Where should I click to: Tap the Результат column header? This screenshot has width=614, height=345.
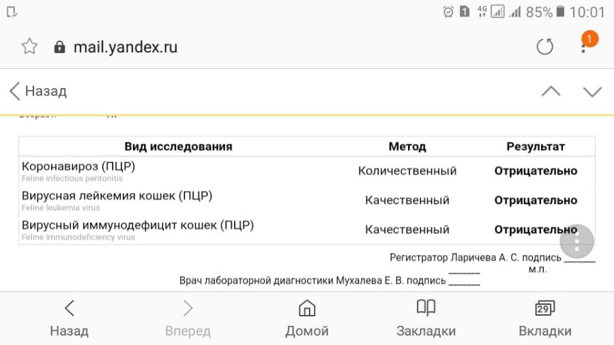[x=536, y=147]
